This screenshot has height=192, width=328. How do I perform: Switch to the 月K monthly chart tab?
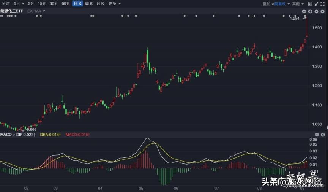[x=101, y=3]
